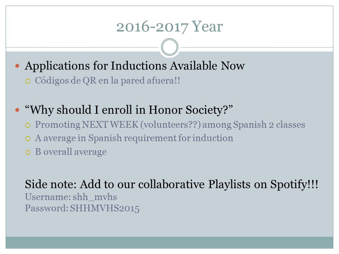Click the teal footer bar at the slide bottom
This screenshot has width=339, height=254.
(x=169, y=242)
